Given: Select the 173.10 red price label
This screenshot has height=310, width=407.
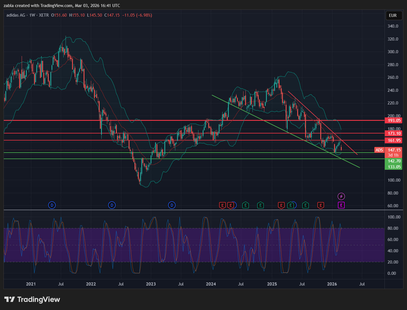Looking at the screenshot, I should tap(394, 133).
